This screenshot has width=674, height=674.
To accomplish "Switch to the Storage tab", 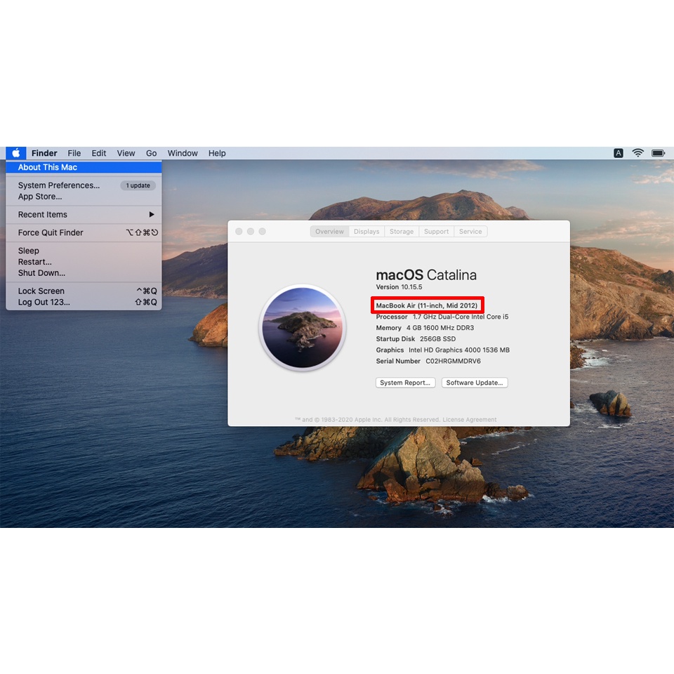I will (x=402, y=232).
